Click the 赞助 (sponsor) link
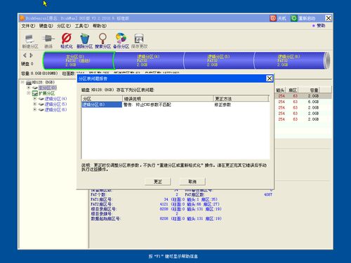 point(321,26)
